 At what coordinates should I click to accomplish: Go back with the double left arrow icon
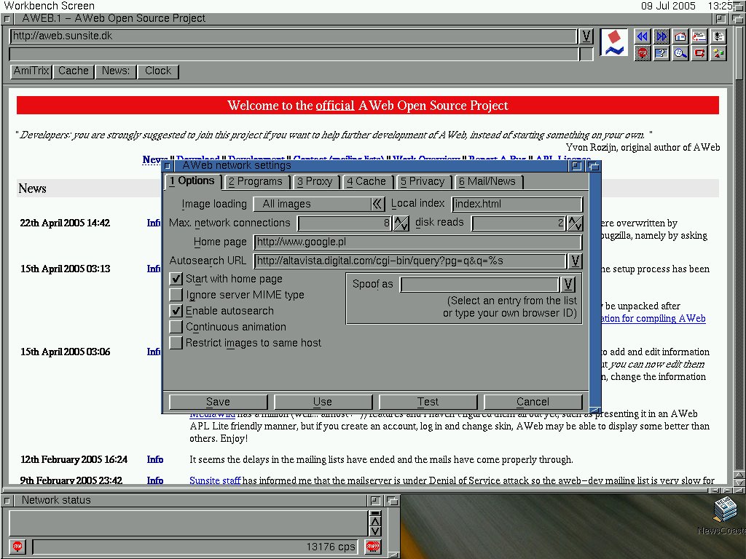pos(643,36)
